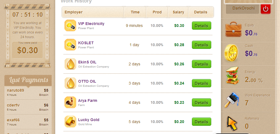
Task: Show Details for Lucky Gold work entry
Action: point(201,122)
